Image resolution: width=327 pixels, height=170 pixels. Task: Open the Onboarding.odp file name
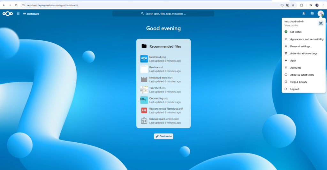pyautogui.click(x=158, y=99)
